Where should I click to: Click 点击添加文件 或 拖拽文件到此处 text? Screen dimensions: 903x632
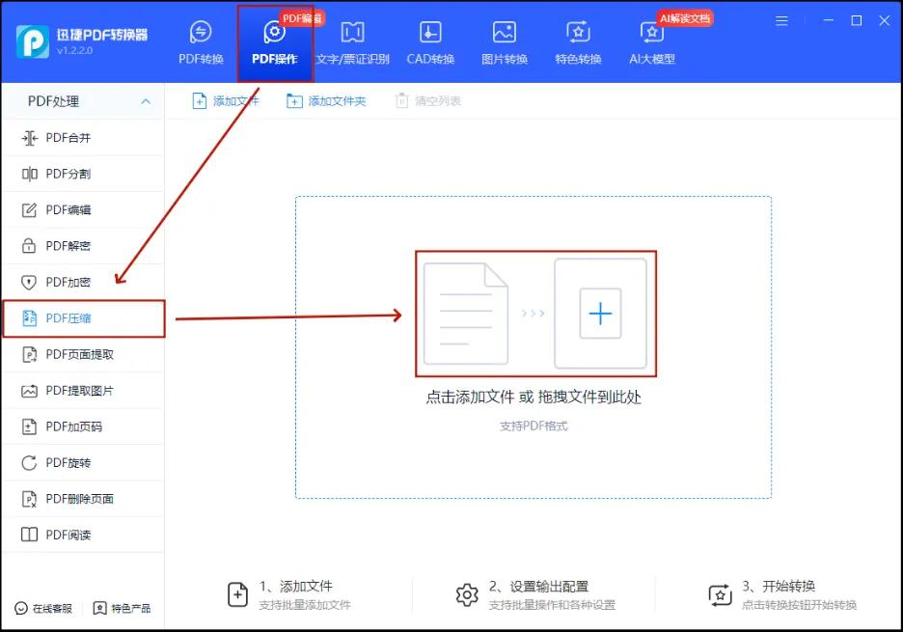pos(534,397)
